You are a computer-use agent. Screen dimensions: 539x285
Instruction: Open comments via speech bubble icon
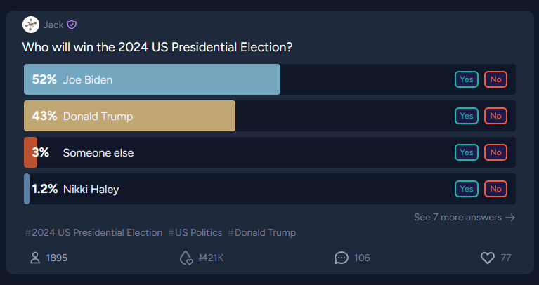342,258
